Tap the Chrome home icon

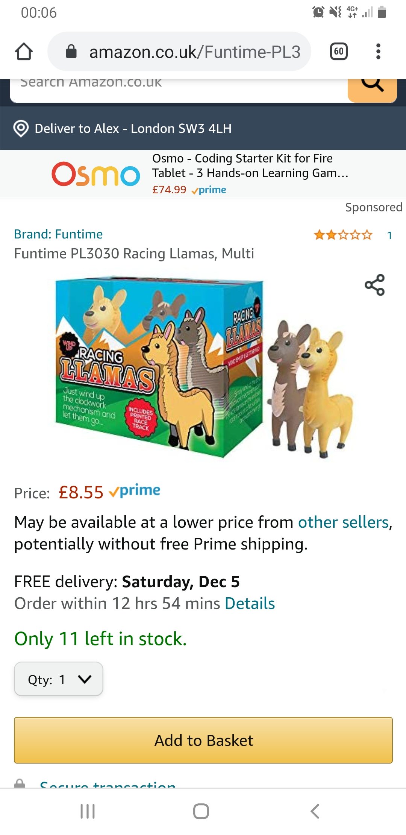pyautogui.click(x=24, y=52)
